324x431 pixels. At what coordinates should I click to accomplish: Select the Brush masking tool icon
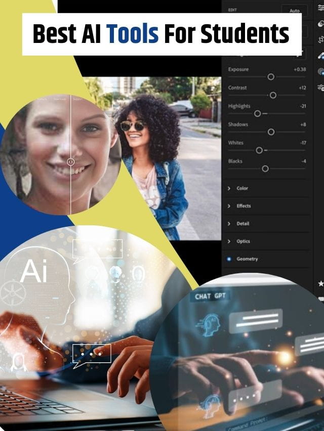click(x=320, y=56)
